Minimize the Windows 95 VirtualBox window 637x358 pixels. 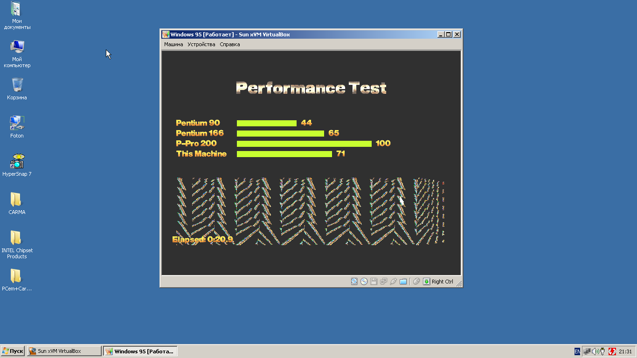pos(441,34)
